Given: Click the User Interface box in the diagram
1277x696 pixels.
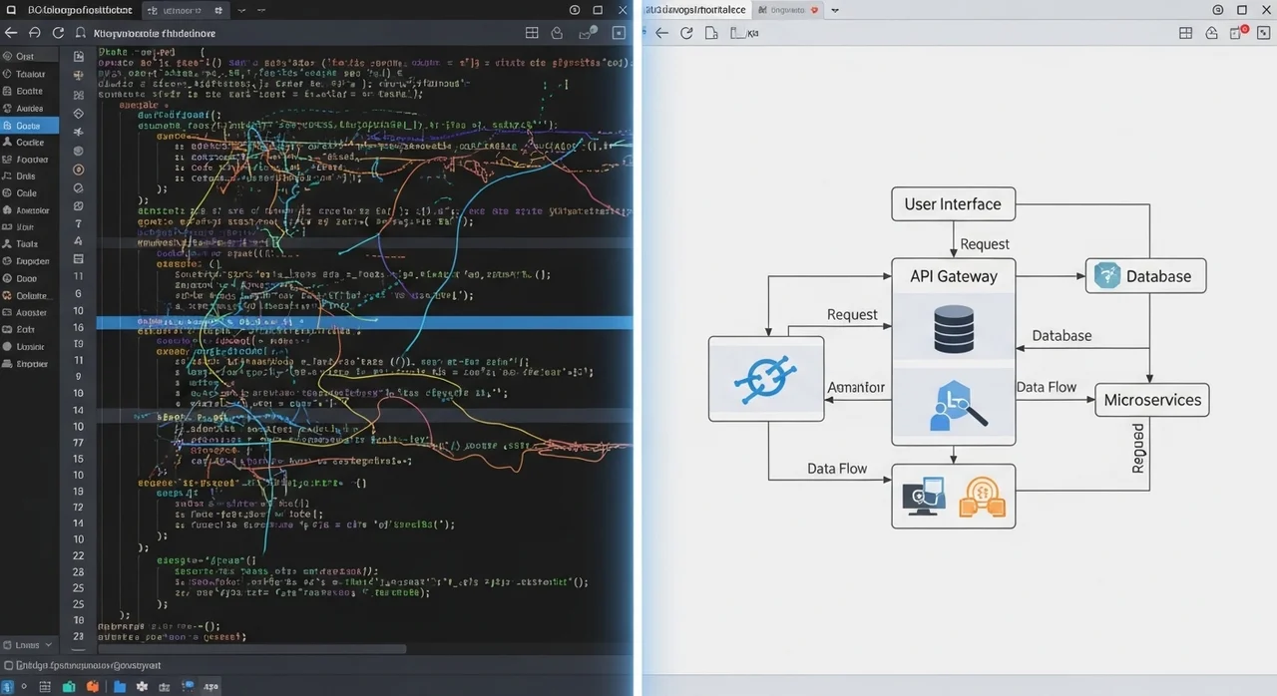Looking at the screenshot, I should click(952, 204).
